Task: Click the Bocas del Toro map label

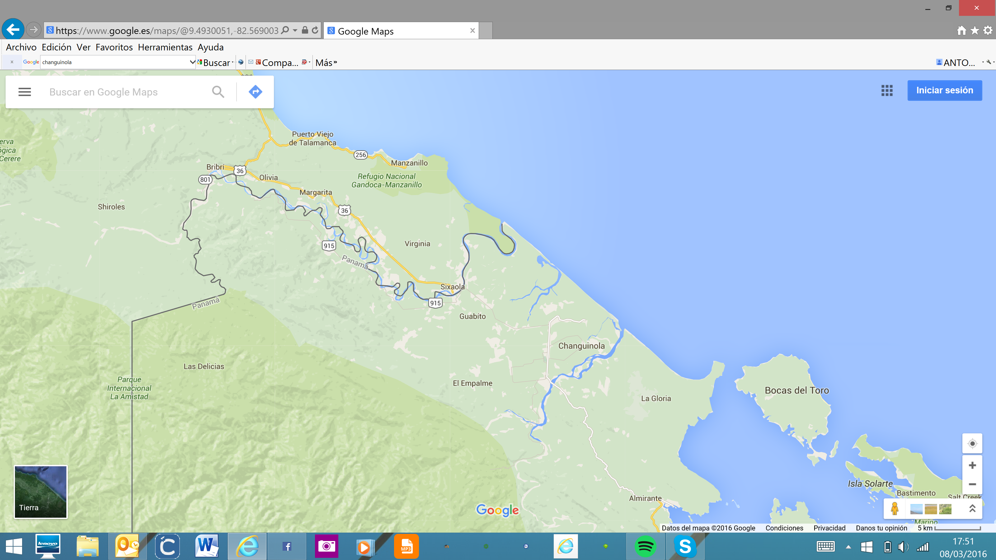Action: pyautogui.click(x=797, y=390)
